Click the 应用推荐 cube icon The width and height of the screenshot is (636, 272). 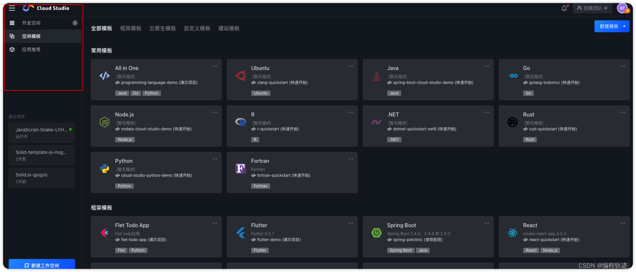point(12,49)
